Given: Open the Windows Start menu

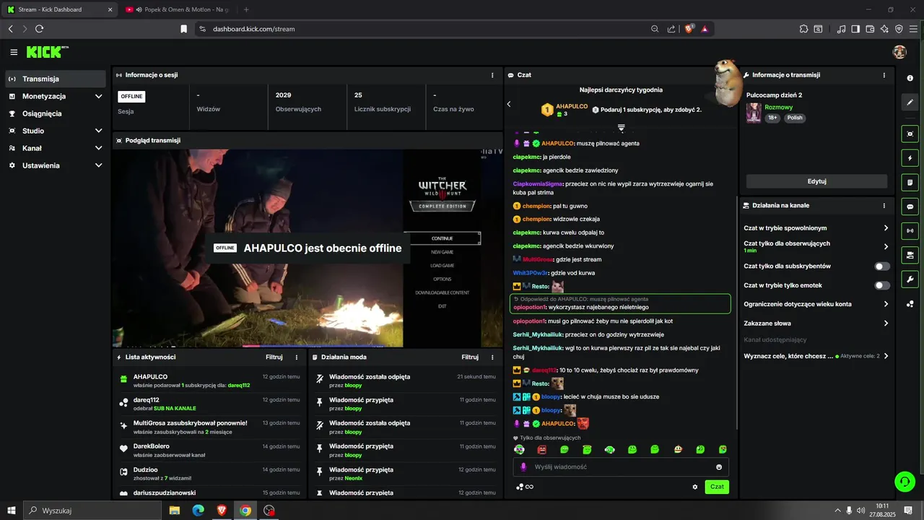Looking at the screenshot, I should pyautogui.click(x=12, y=511).
